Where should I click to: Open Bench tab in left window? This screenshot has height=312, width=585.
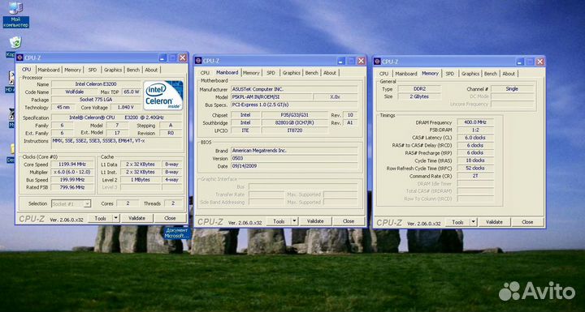pos(133,70)
